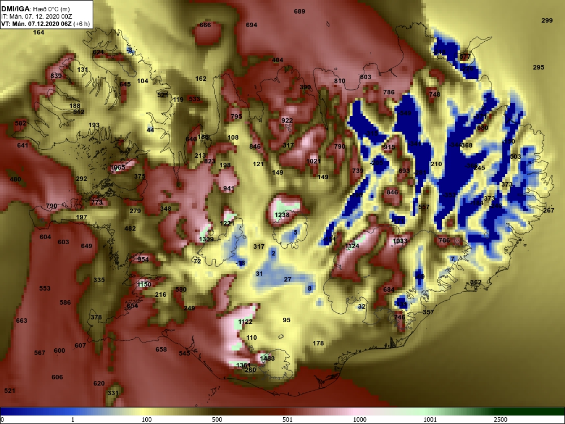
Task: Click the map value '299'
Action: coord(547,20)
